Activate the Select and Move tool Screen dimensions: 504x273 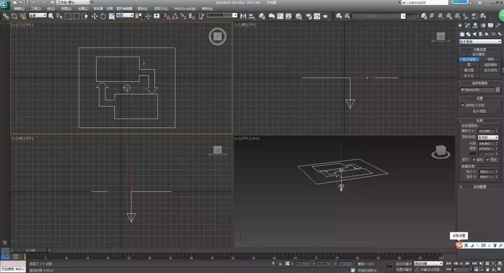[94, 16]
